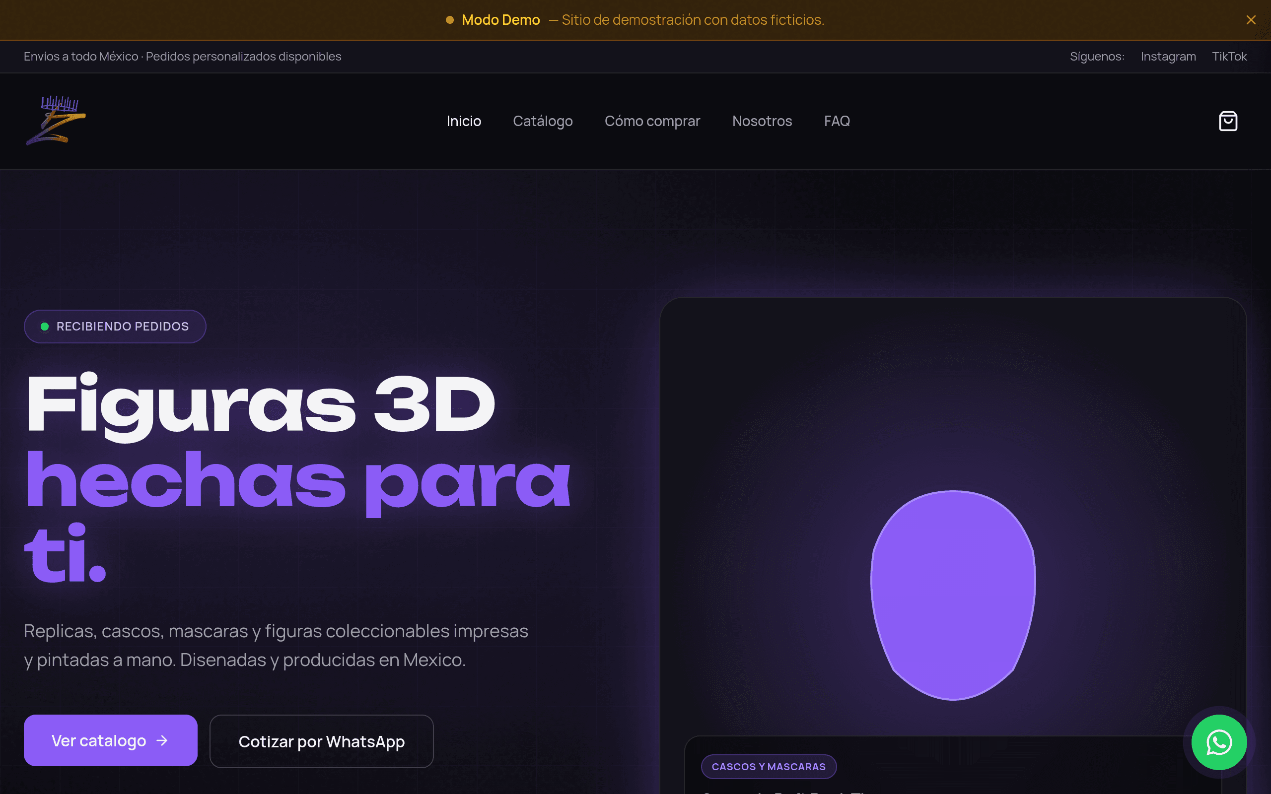This screenshot has height=794, width=1271.
Task: Click the 'Síguenos:' label
Action: (1097, 57)
